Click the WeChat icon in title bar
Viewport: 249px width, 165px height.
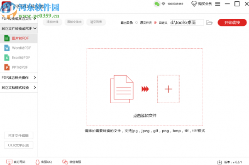tap(157, 4)
